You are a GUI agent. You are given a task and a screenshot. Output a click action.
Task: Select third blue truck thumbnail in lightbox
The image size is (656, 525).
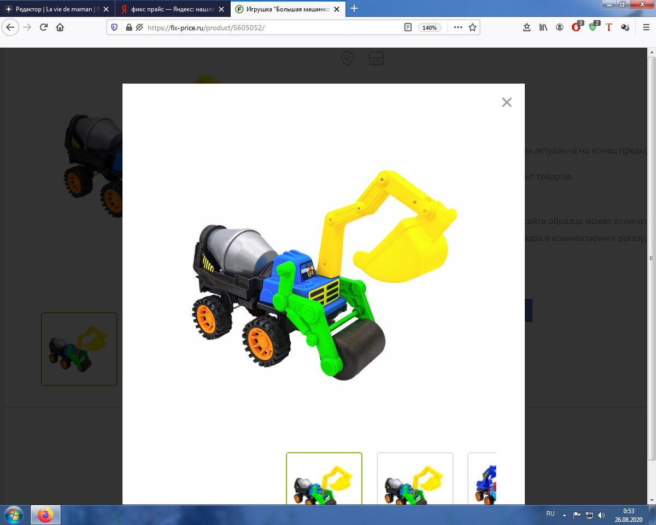coord(482,479)
